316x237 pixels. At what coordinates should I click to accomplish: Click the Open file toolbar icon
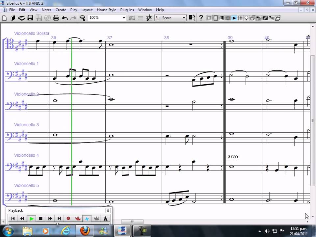(x=13, y=18)
